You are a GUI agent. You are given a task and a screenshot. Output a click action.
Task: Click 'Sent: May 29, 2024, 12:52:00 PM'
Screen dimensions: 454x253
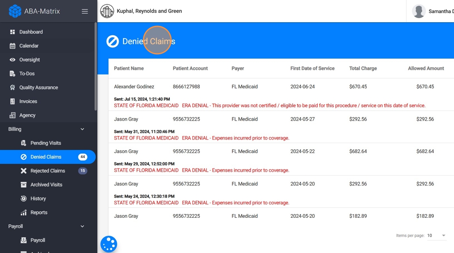pyautogui.click(x=144, y=164)
